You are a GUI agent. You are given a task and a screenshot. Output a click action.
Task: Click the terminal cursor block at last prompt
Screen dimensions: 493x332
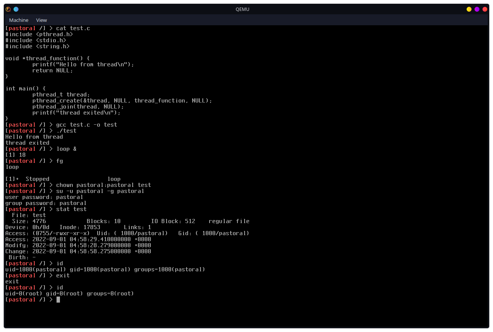click(x=58, y=300)
